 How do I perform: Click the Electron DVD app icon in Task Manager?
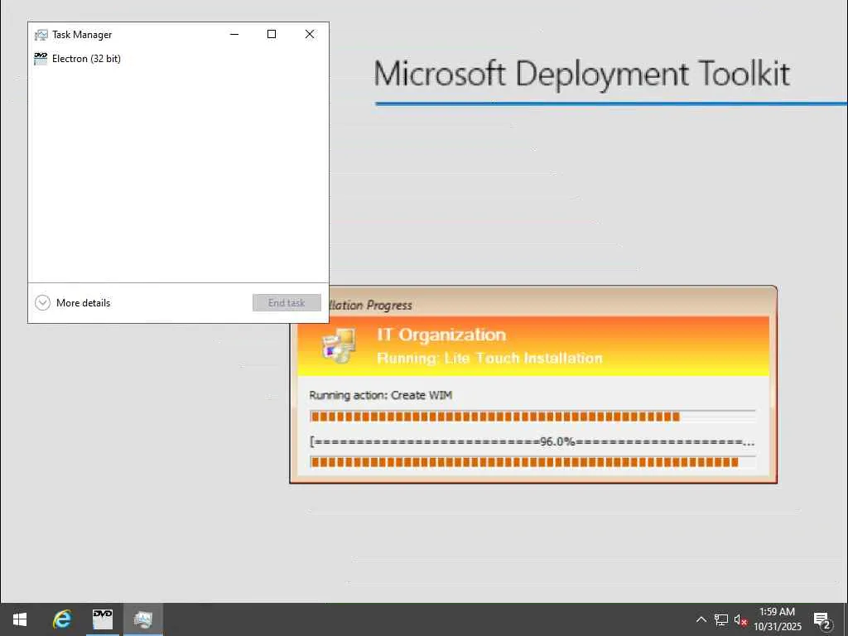[41, 59]
